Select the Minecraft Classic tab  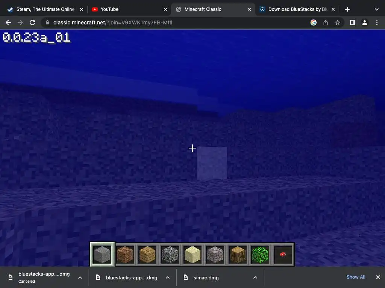[x=213, y=9]
